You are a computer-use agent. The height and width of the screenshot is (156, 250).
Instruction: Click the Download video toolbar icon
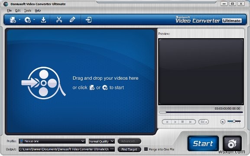[43, 20]
